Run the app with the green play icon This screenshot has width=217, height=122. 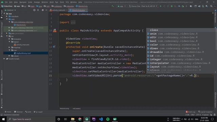161,6
